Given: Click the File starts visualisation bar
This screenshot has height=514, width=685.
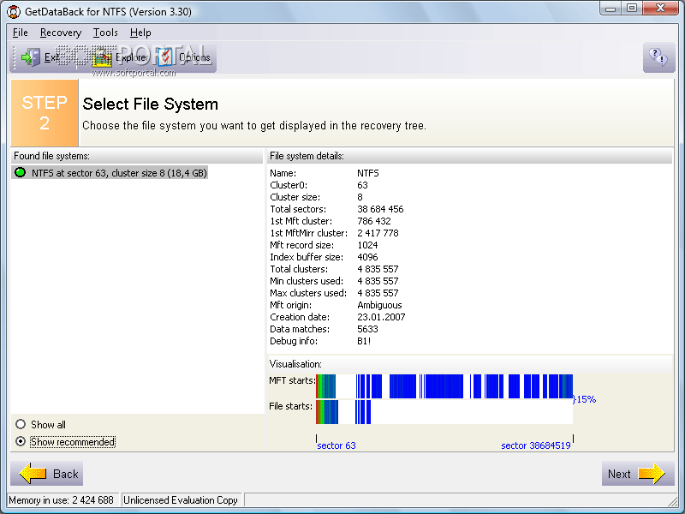Looking at the screenshot, I should 444,412.
